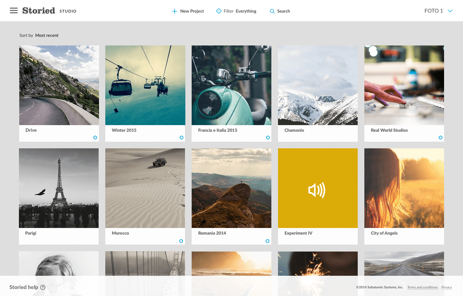Click the status circle on Romania 2014 card
The image size is (463, 296).
[x=267, y=241]
